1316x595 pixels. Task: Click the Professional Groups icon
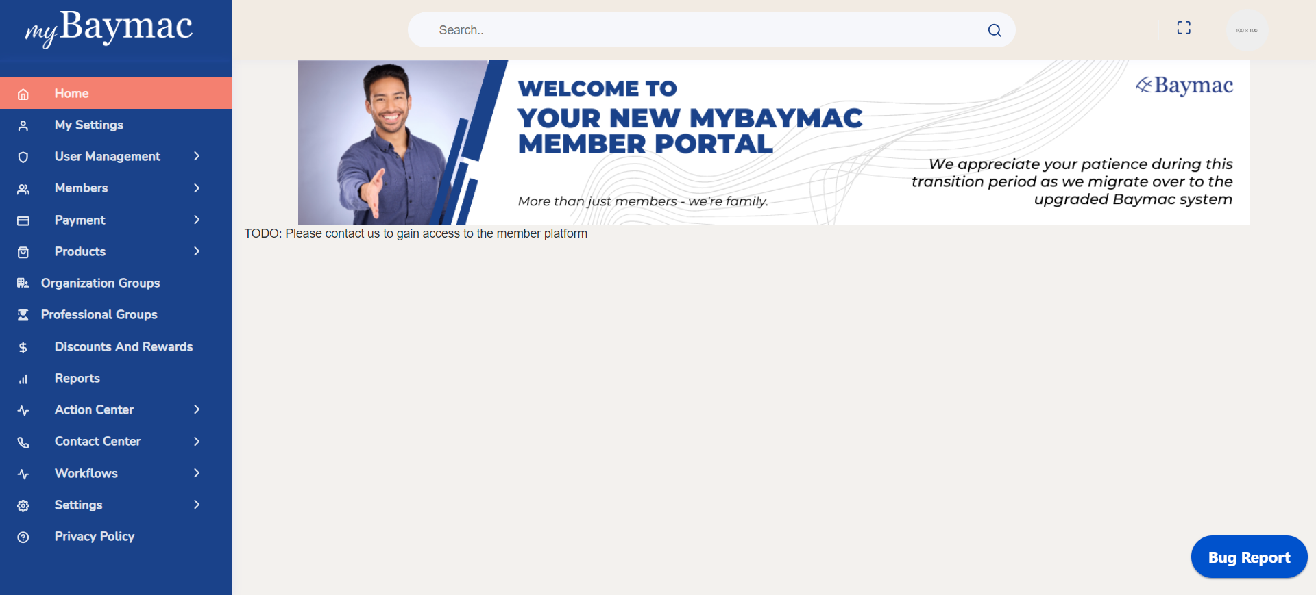pyautogui.click(x=23, y=315)
